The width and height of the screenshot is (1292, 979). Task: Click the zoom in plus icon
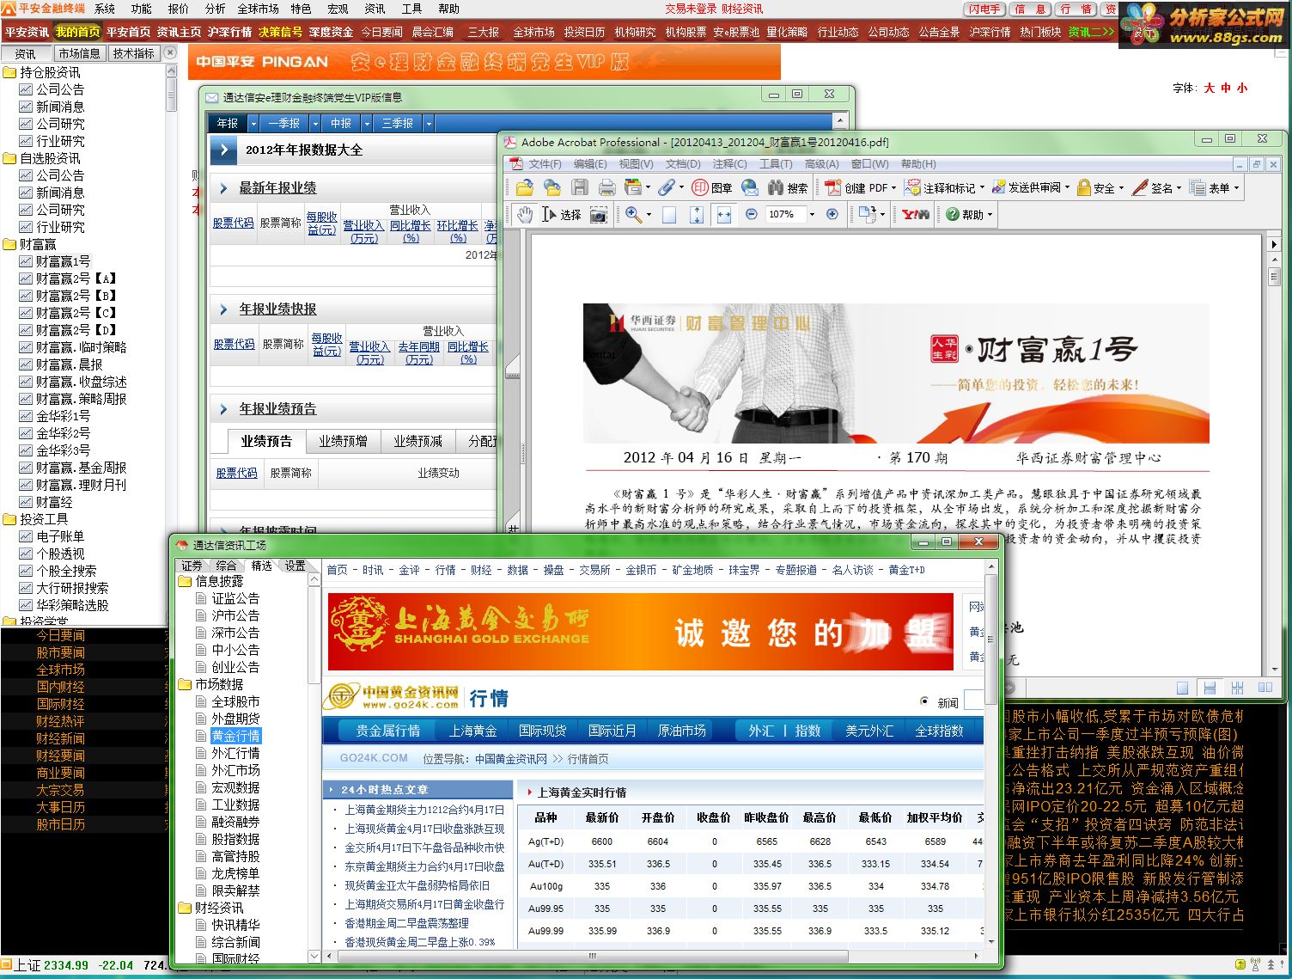pyautogui.click(x=832, y=214)
